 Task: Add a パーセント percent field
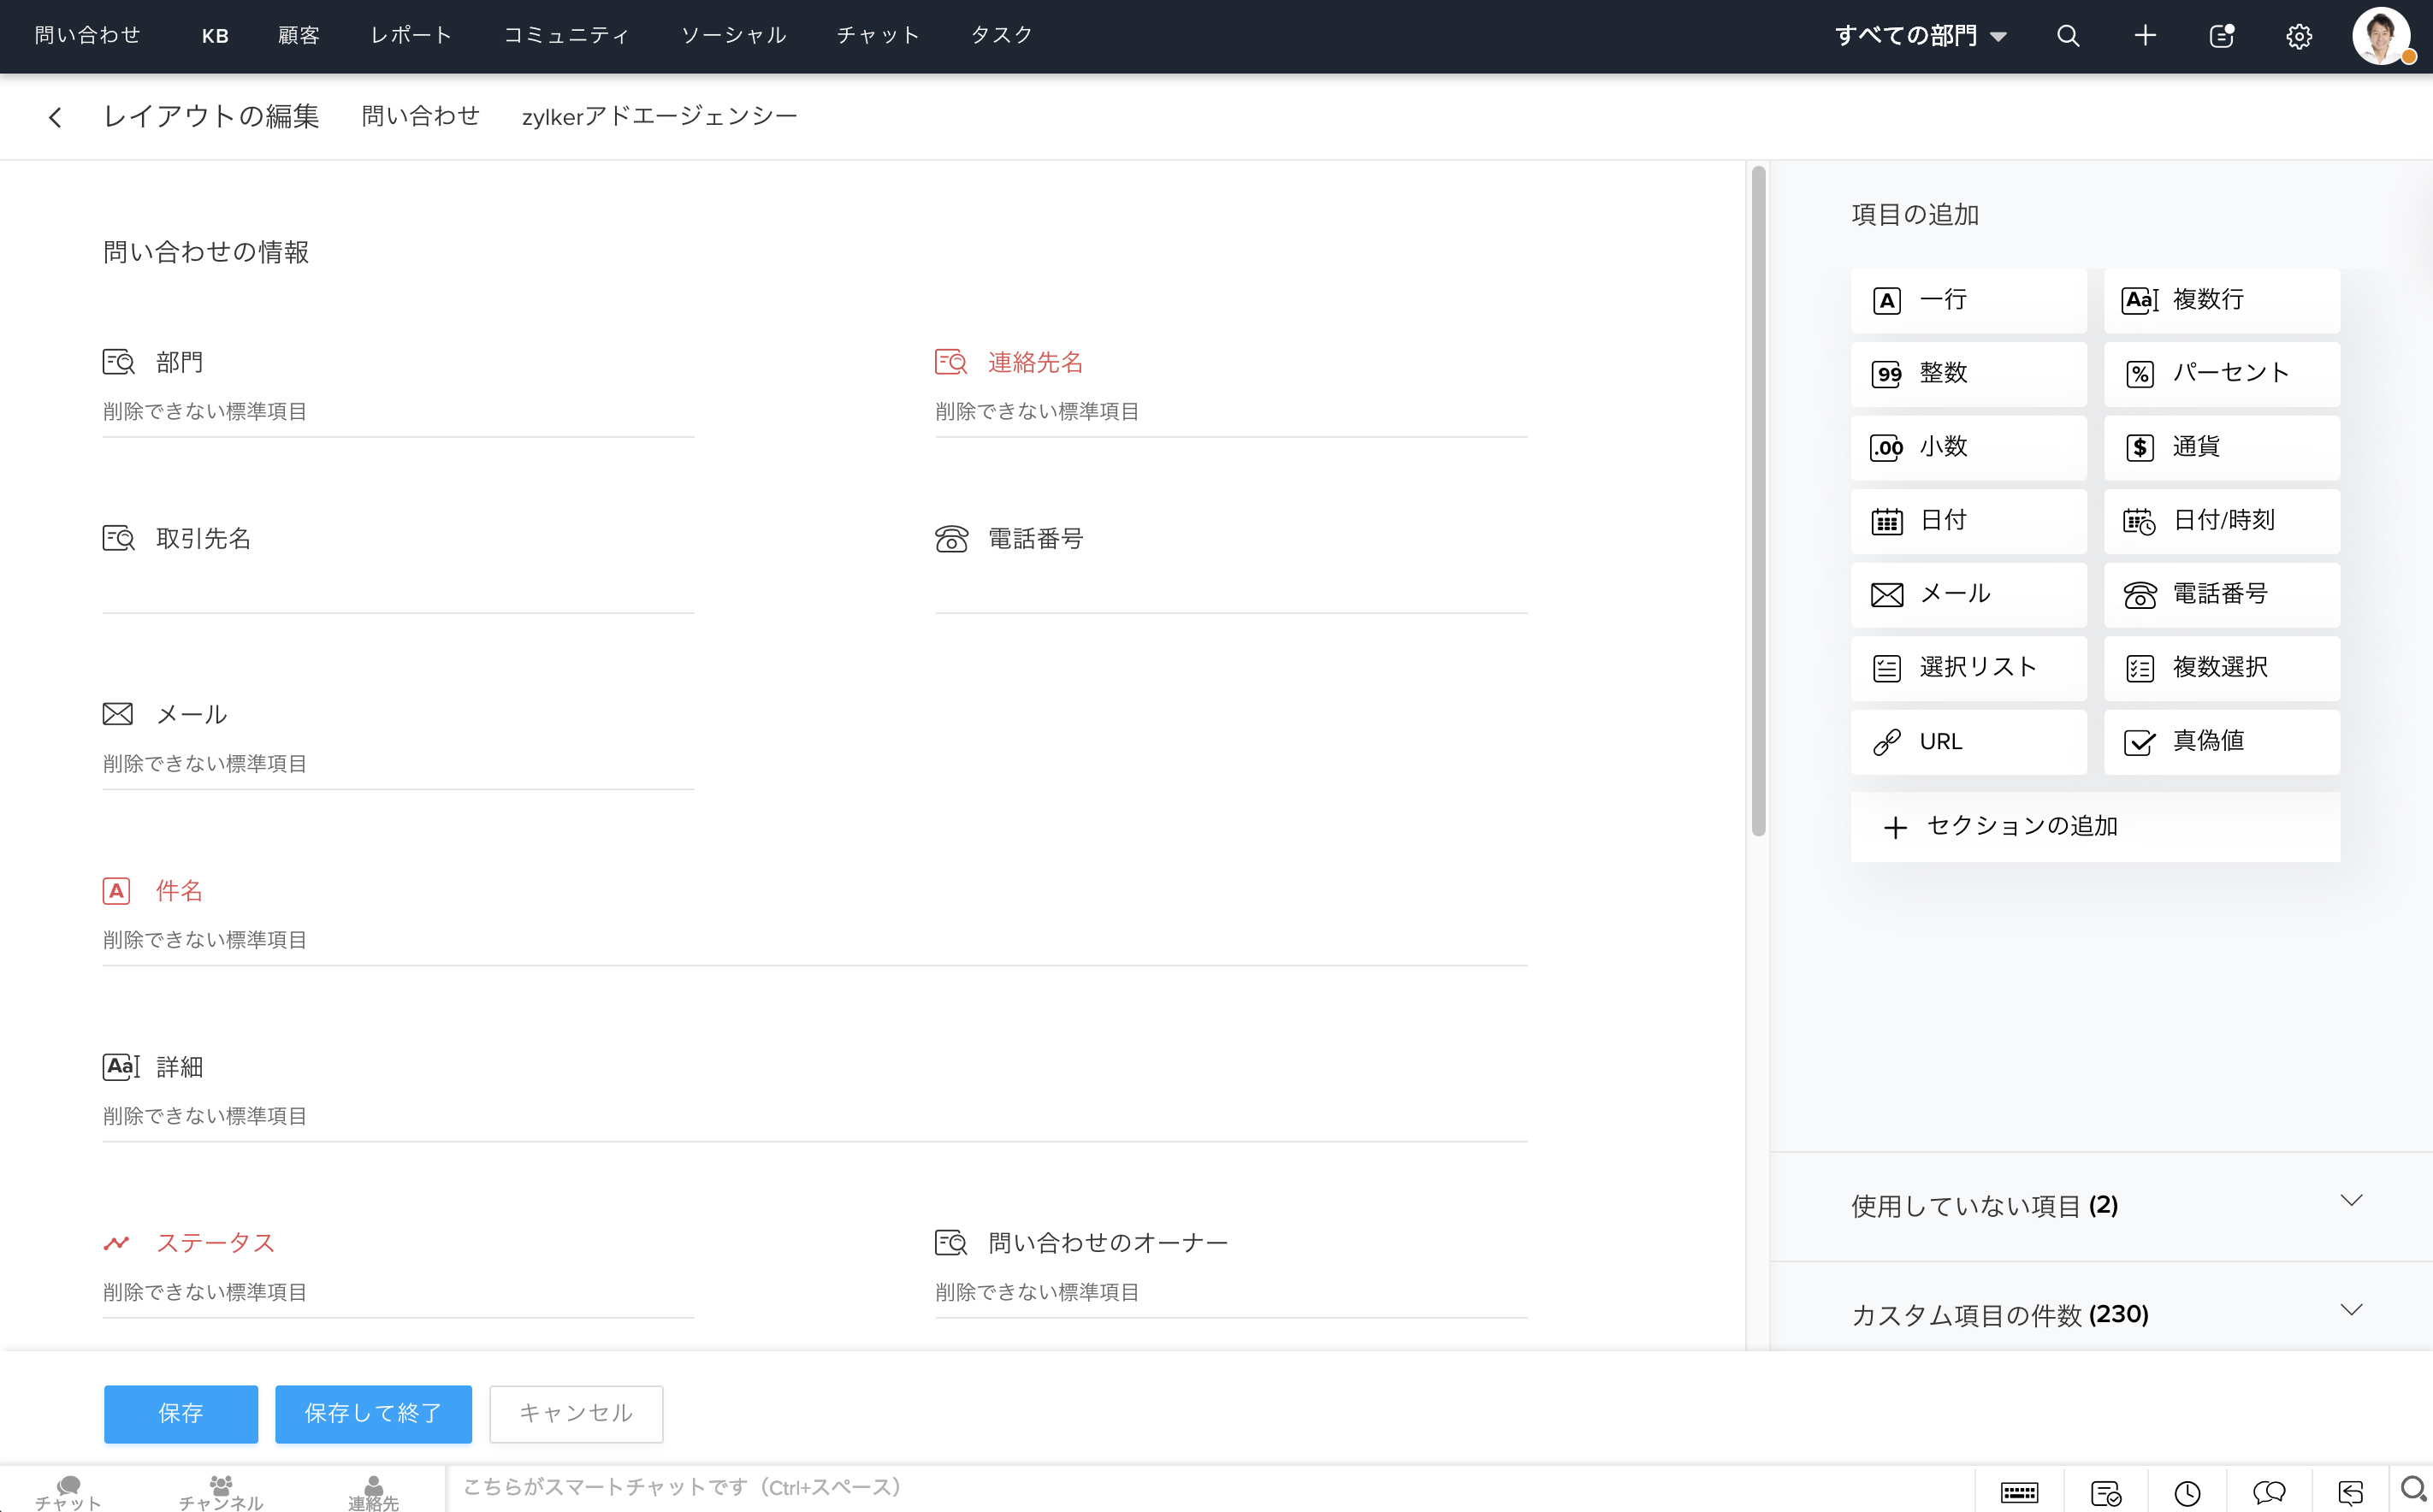[2222, 373]
